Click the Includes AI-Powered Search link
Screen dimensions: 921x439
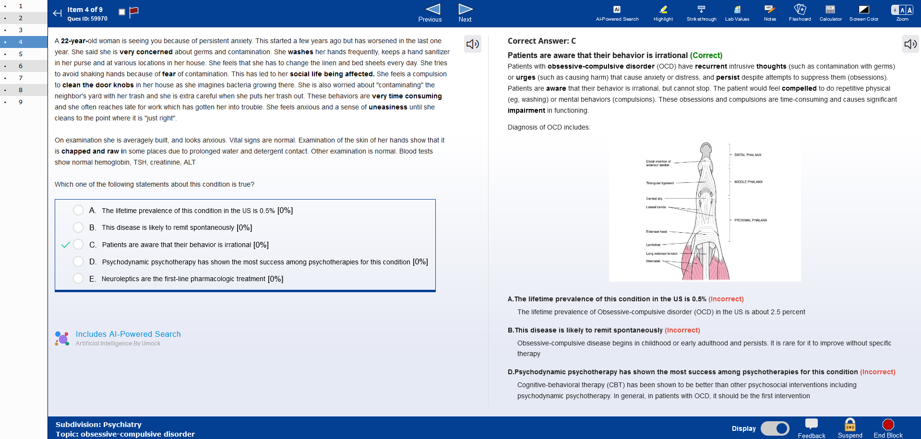tap(128, 334)
